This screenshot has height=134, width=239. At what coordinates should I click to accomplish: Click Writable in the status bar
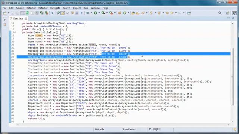[100, 129]
